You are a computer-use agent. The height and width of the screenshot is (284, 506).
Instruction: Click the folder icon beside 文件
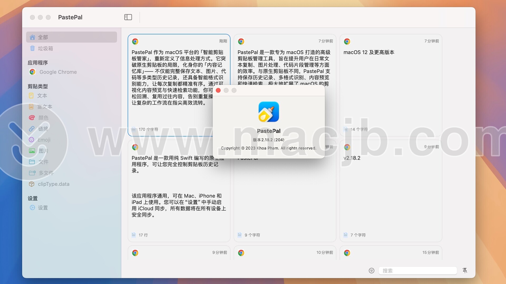(x=32, y=162)
